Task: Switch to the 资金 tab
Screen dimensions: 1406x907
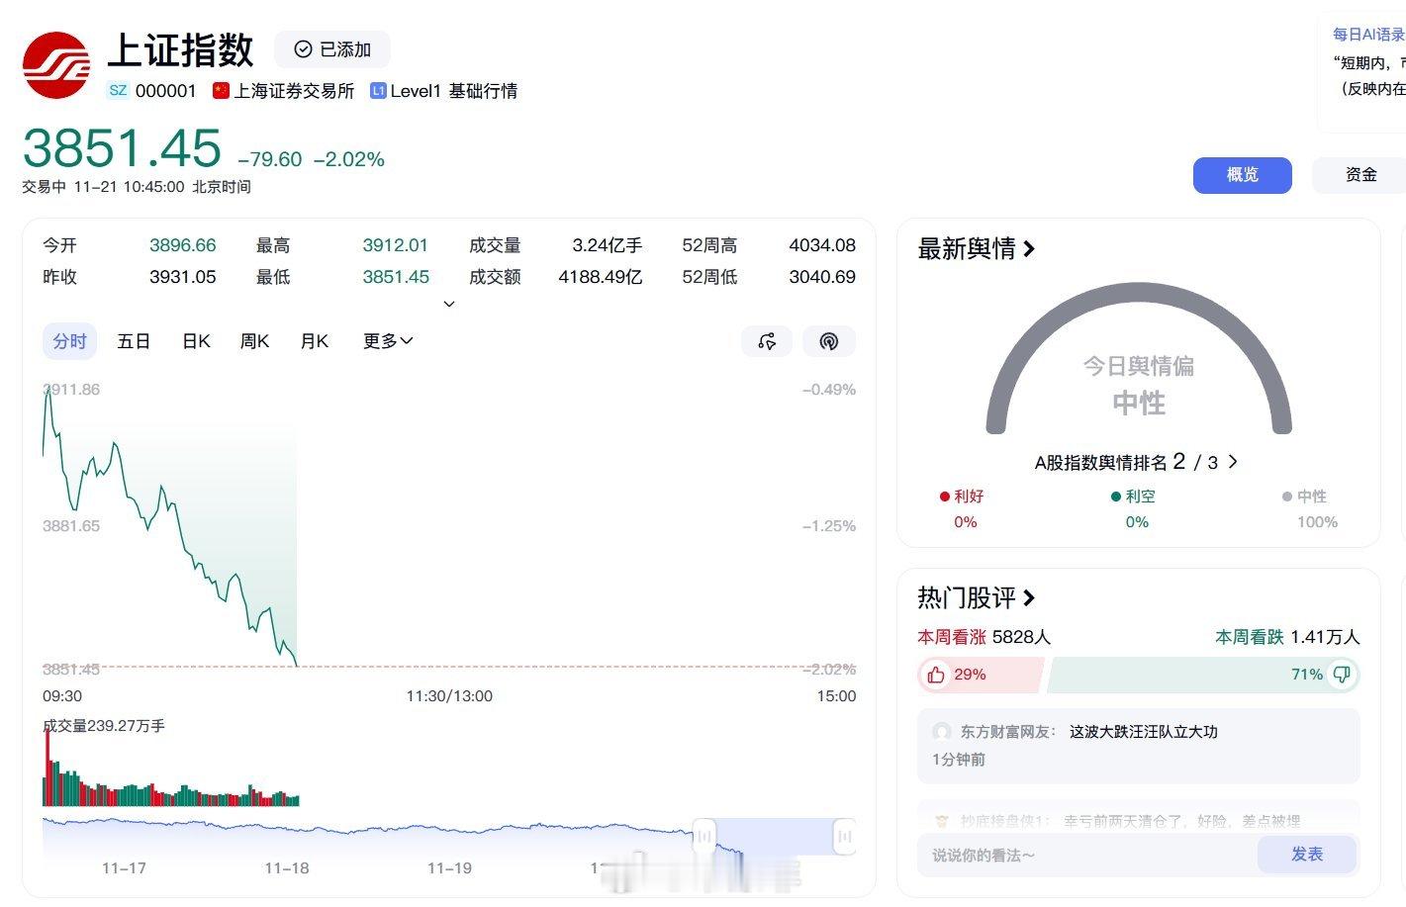Action: pos(1359,175)
